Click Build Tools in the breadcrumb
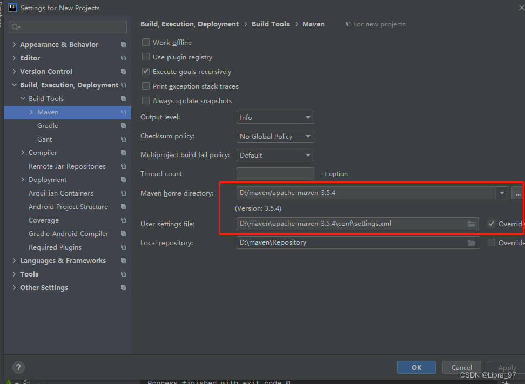Viewport: 525px width, 384px height. tap(271, 24)
